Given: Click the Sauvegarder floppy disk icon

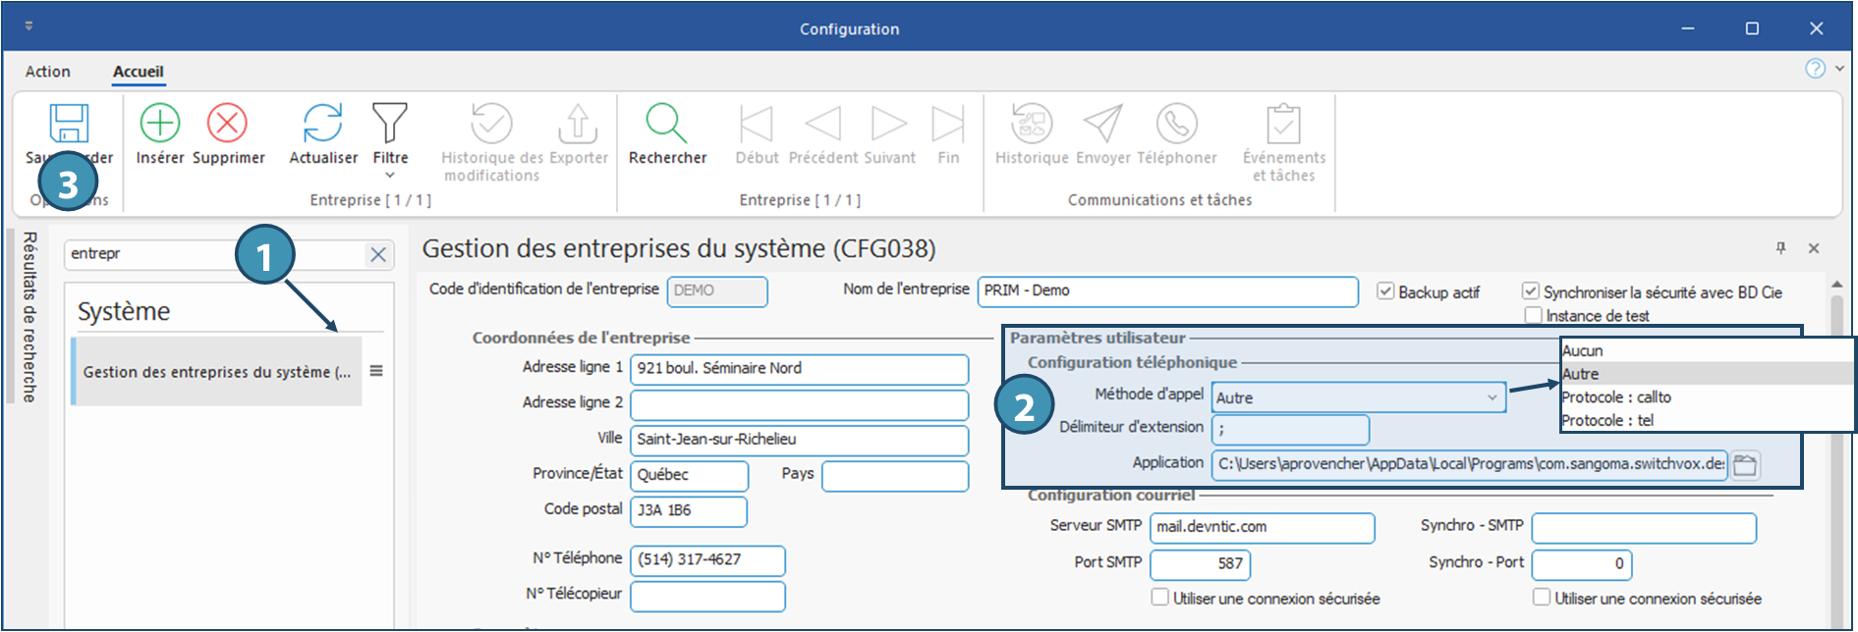Looking at the screenshot, I should click(x=69, y=124).
